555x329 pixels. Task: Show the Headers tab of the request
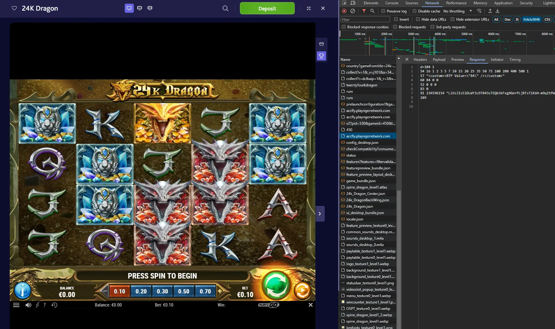(x=420, y=60)
